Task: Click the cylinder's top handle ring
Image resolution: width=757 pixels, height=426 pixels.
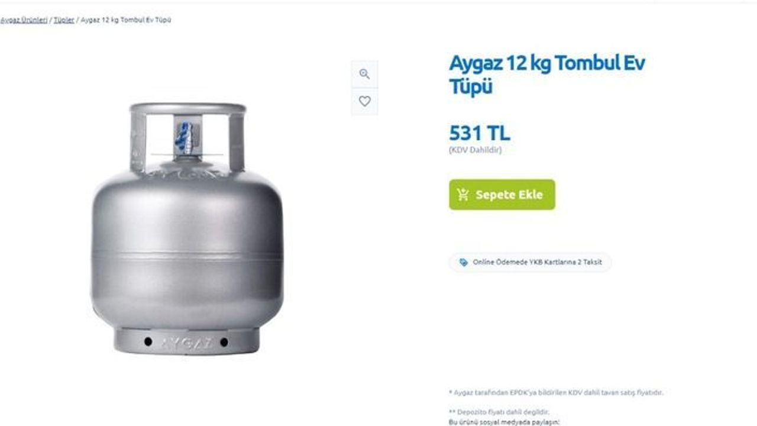Action: (187, 109)
